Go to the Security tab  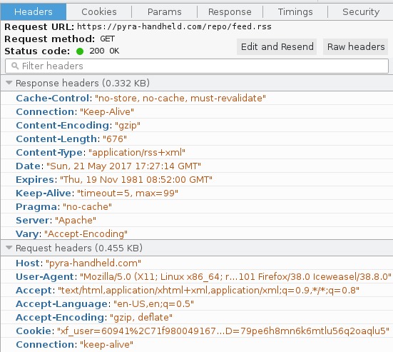click(x=361, y=12)
